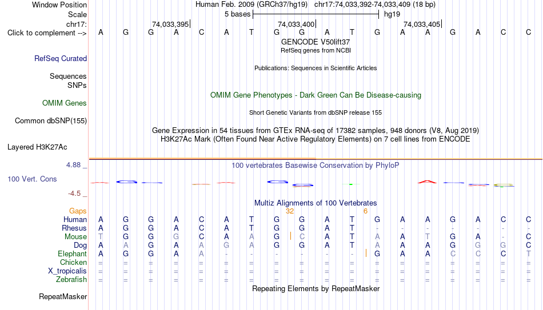
Task: Click the Sequences track label
Action: [68, 76]
